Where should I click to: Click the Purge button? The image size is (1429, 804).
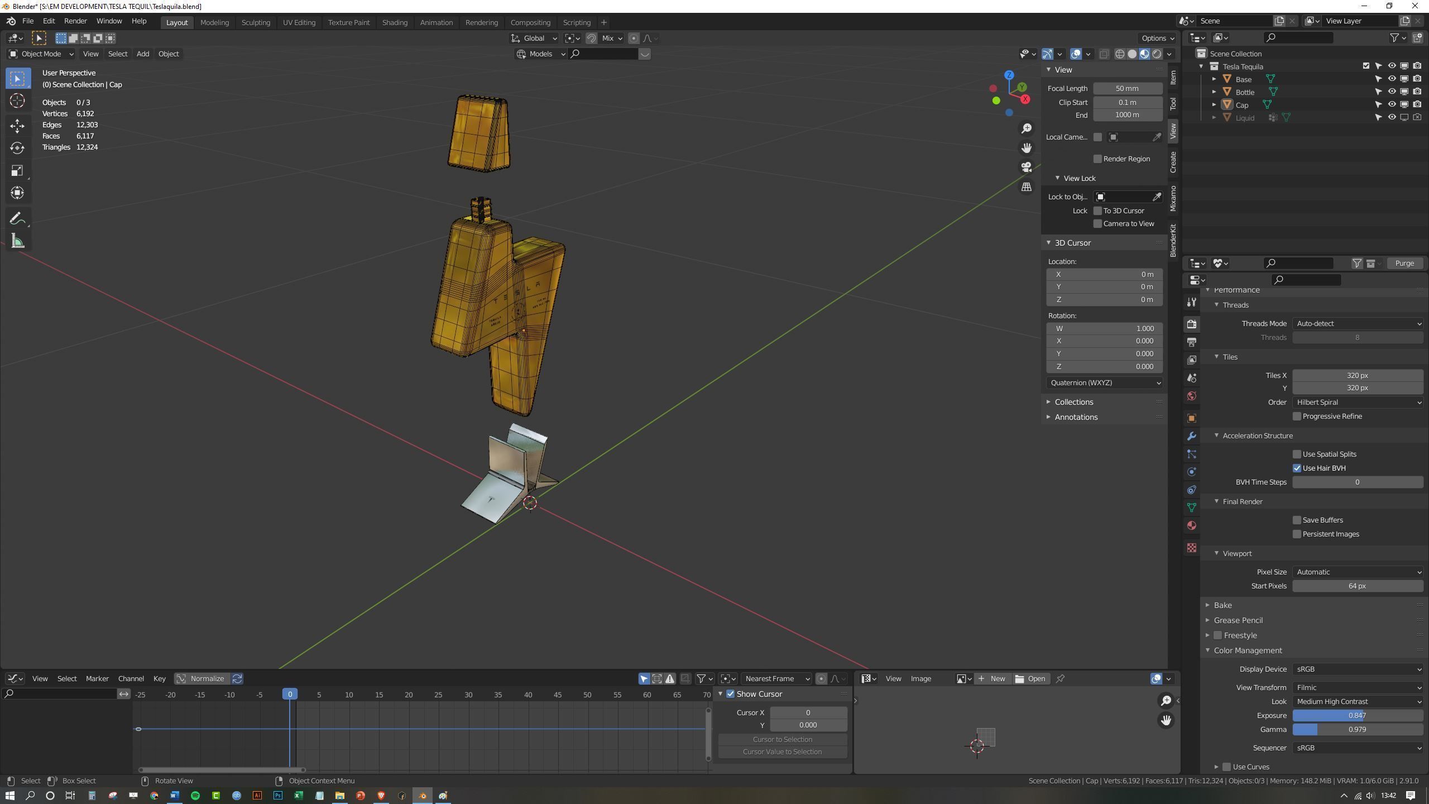tap(1404, 263)
